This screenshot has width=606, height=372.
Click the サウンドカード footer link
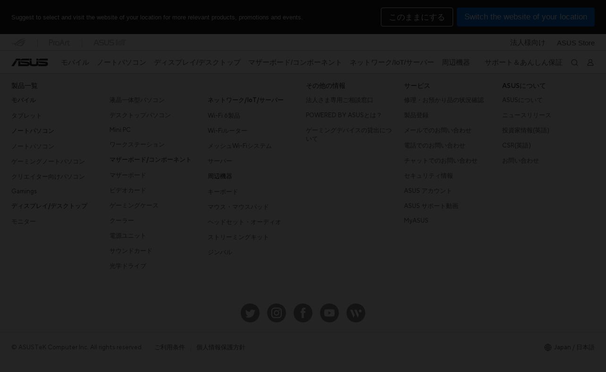pos(131,251)
